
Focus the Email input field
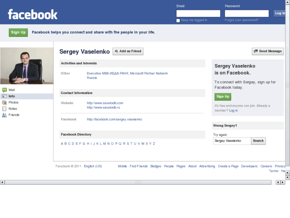[x=198, y=13]
